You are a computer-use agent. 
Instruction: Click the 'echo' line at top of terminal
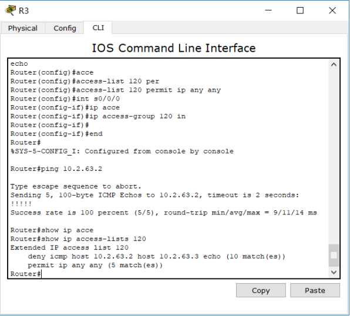[19, 63]
